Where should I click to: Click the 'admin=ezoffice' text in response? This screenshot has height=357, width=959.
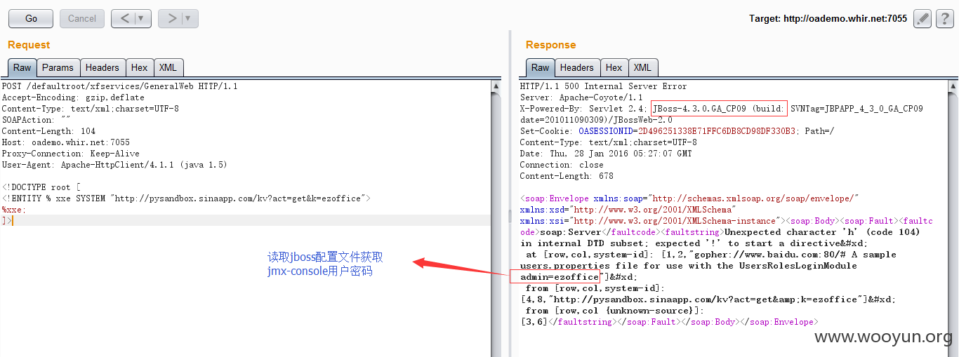click(560, 277)
